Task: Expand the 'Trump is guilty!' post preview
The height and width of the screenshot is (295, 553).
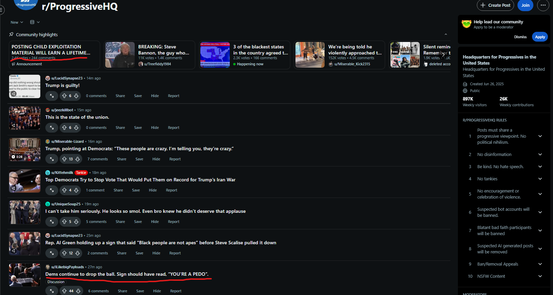Action: 52,96
